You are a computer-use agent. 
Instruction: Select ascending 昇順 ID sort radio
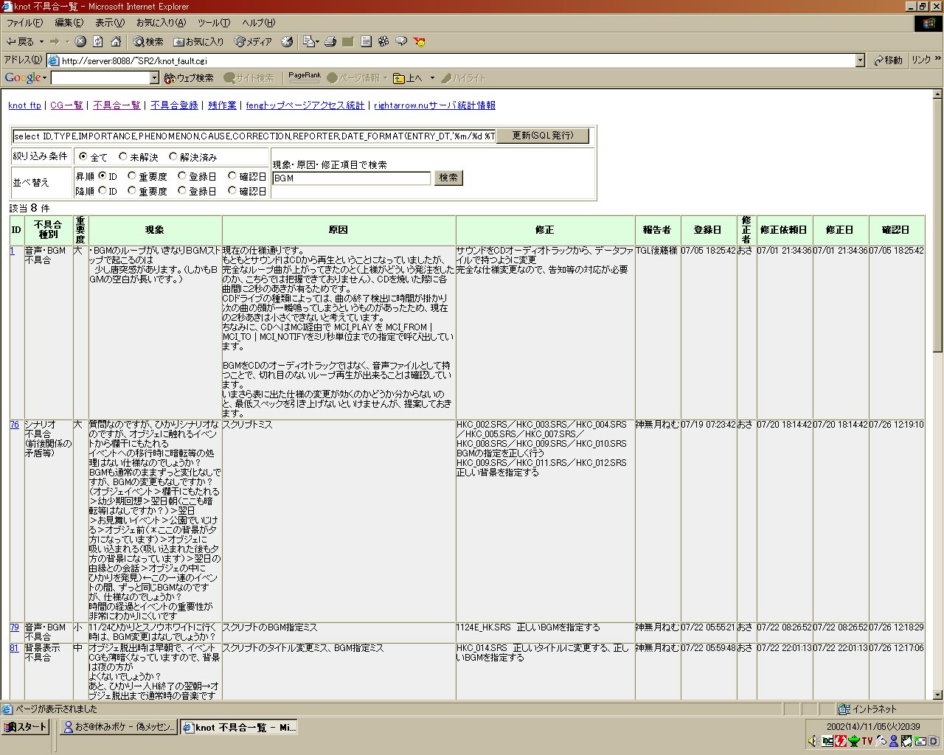tap(103, 175)
